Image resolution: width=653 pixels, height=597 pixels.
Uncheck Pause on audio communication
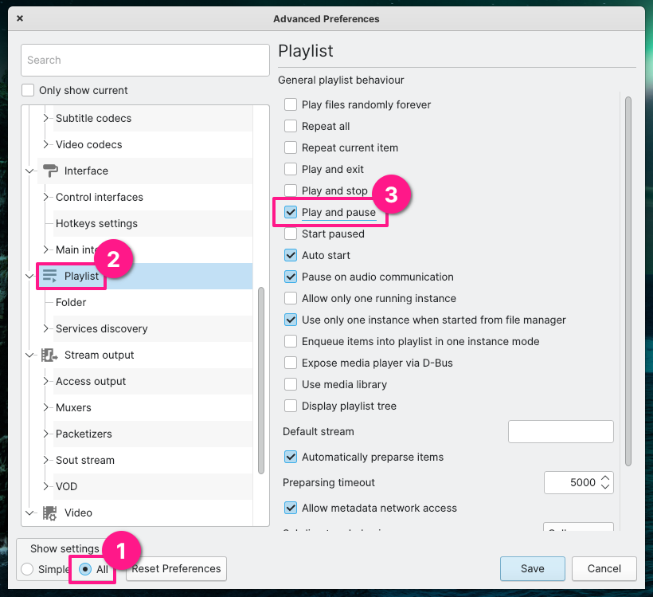291,277
